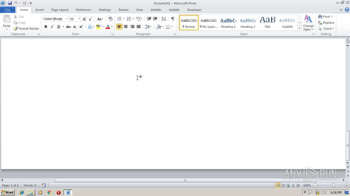Apply superscript formatting

coord(81,27)
